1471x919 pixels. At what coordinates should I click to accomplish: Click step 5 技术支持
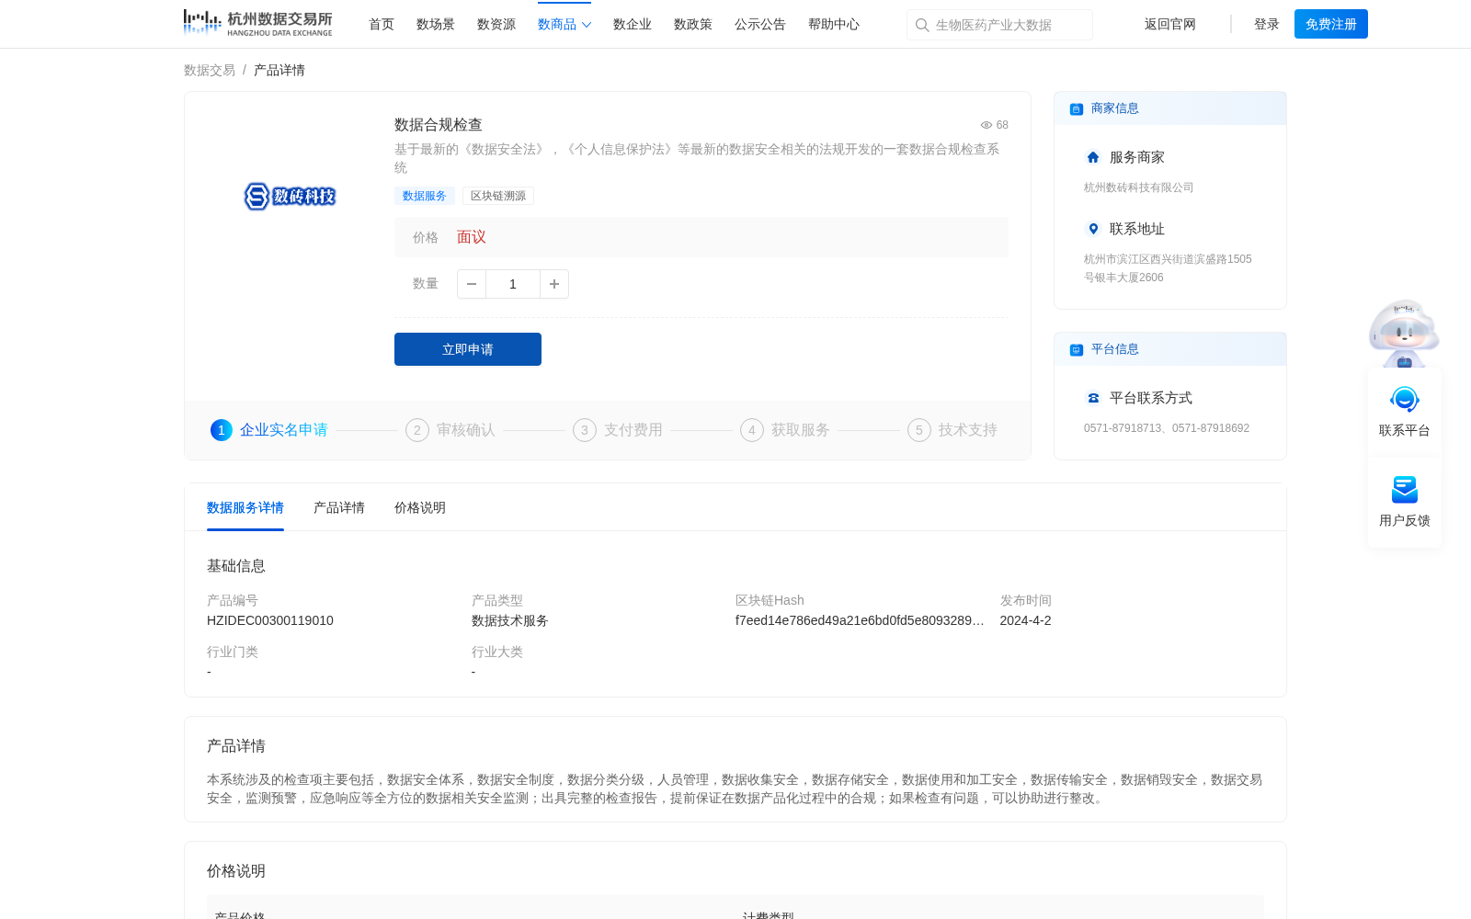[952, 430]
